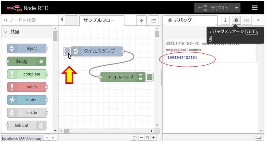The image size is (265, 142).
Task: Add a new flow tab with plus
Action: [x=141, y=21]
